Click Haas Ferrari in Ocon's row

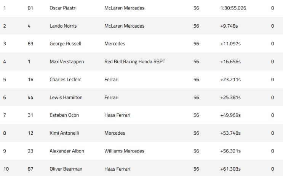[117, 115]
